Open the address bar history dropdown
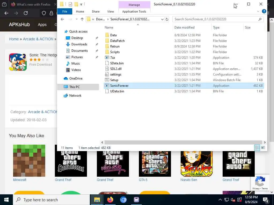Viewport: 274px width, 205px height. click(x=162, y=19)
